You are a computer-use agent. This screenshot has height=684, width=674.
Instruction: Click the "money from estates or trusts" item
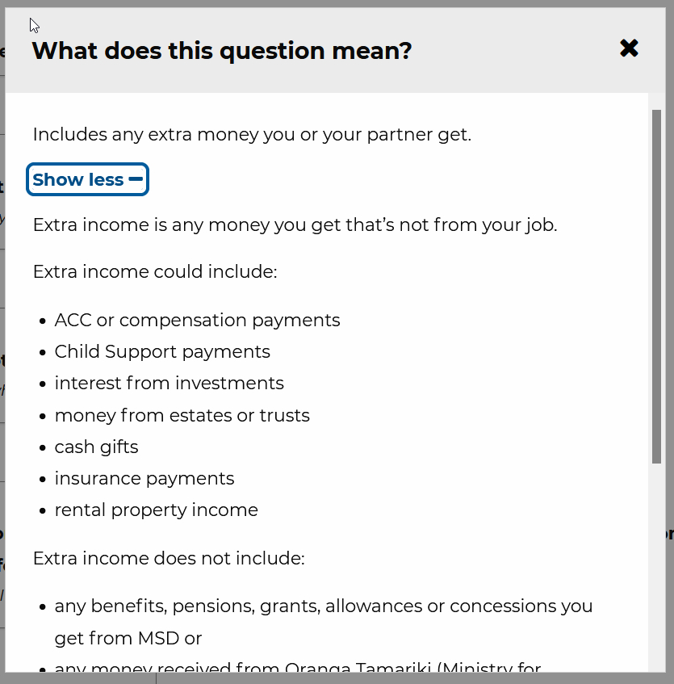182,416
